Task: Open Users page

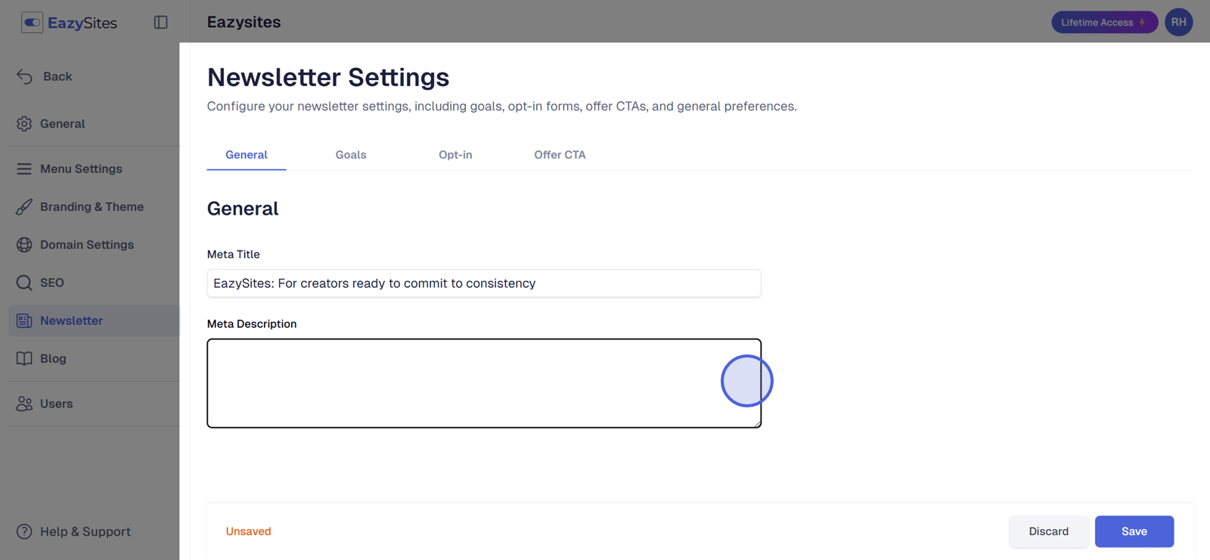Action: point(56,404)
